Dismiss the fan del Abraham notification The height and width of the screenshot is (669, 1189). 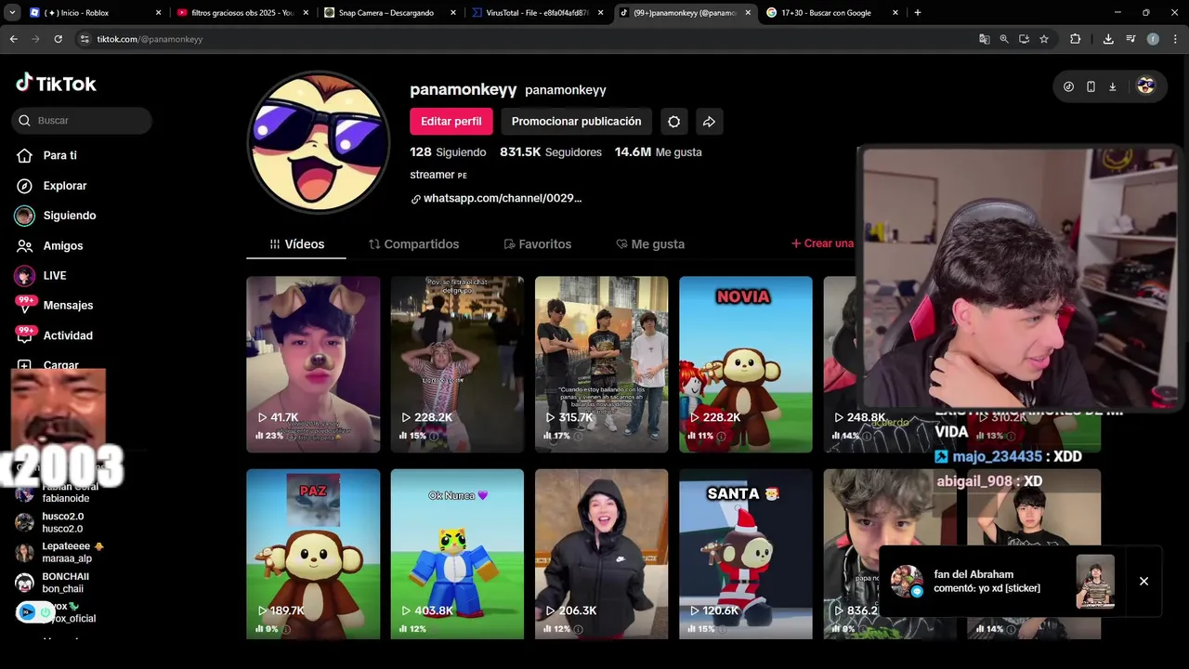[1143, 582]
